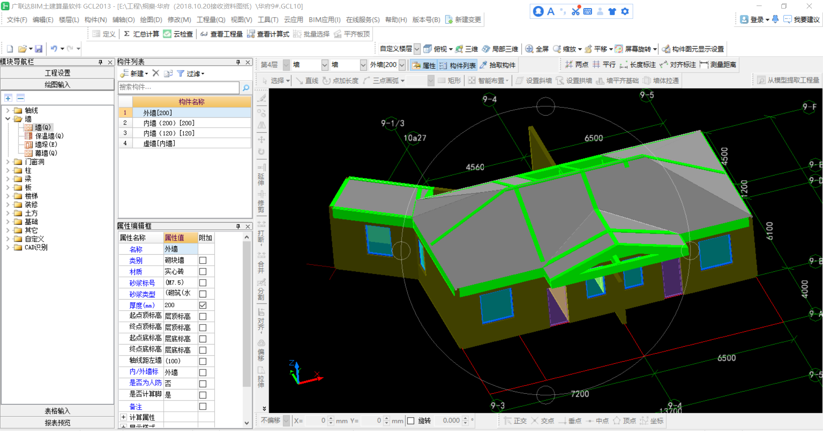This screenshot has width=823, height=431.
Task: Click the undo arrow icon
Action: 54,49
